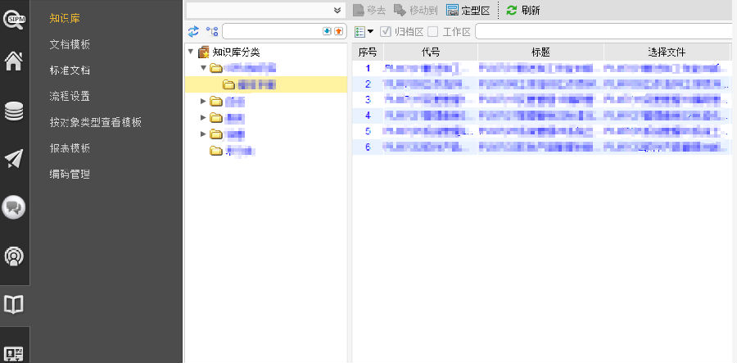Expand the top collapsed dropdown chevron
The width and height of the screenshot is (737, 363).
click(337, 10)
